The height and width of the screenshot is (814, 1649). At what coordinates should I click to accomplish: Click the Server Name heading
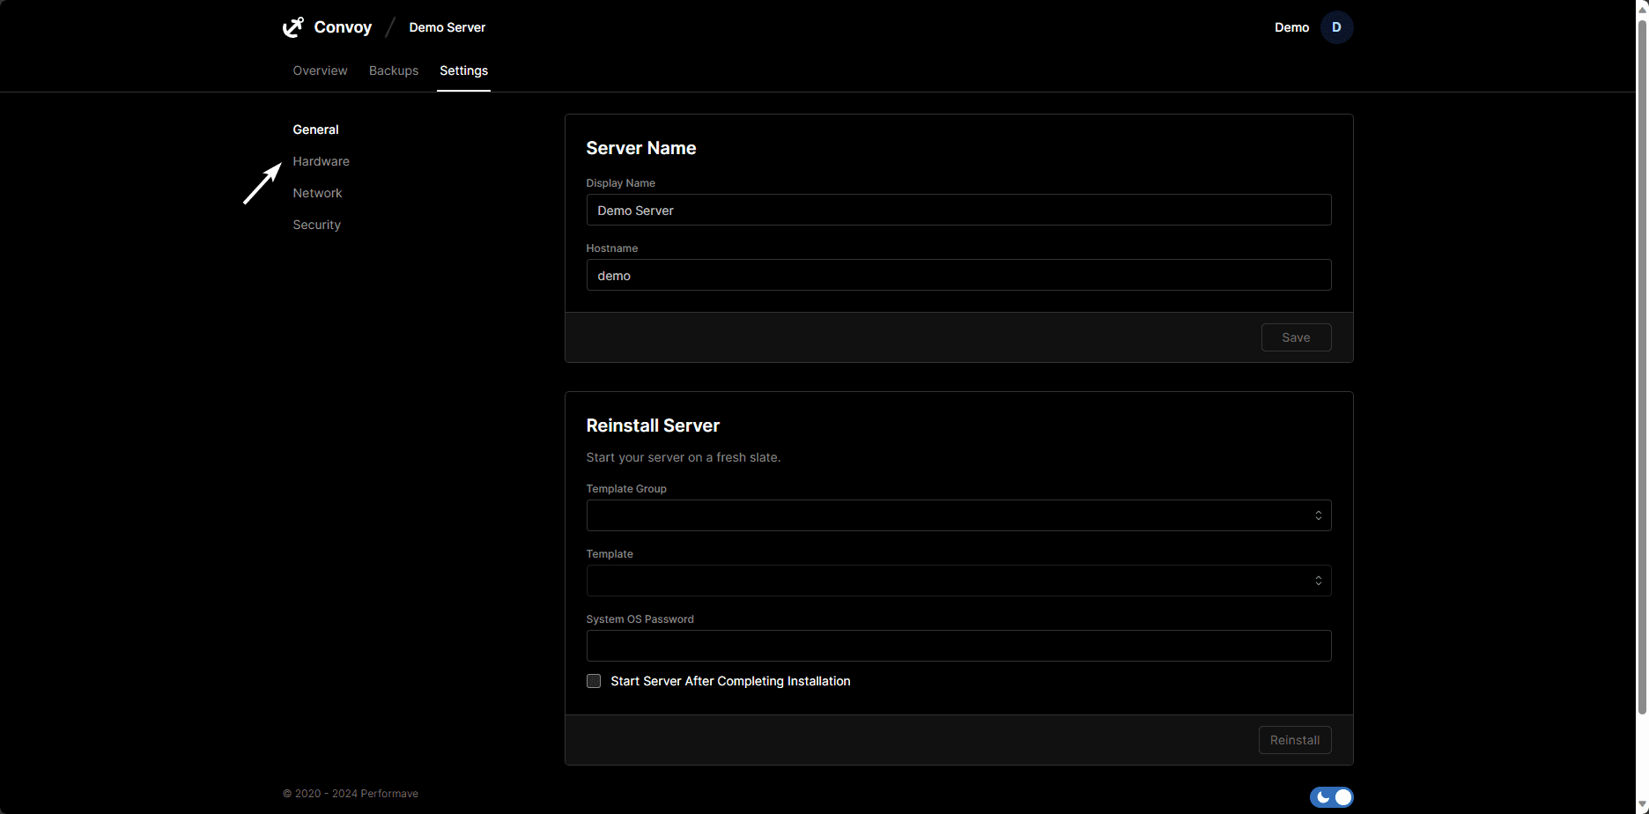click(x=641, y=148)
